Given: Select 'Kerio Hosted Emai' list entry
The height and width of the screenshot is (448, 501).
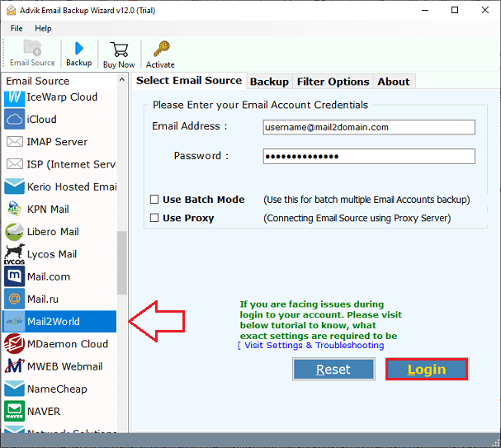Looking at the screenshot, I should pos(72,186).
